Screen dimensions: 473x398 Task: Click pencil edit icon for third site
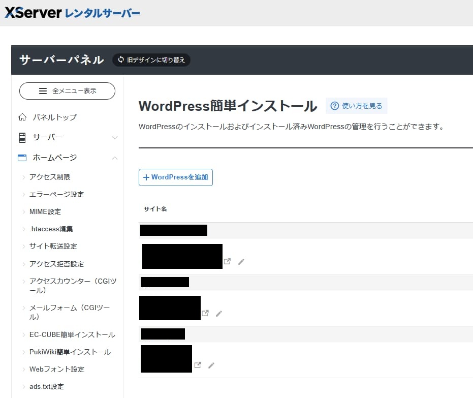pos(211,365)
